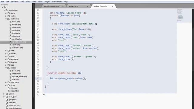Open the File menu
Image resolution: width=194 pixels, height=109 pixels.
point(2,2)
